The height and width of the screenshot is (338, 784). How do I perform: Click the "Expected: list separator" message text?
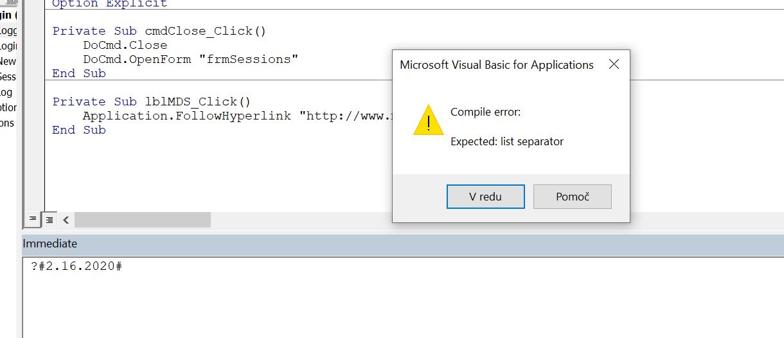[x=506, y=141]
